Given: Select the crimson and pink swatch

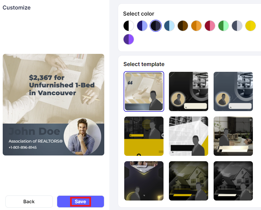Looking at the screenshot, I should click(x=210, y=26).
